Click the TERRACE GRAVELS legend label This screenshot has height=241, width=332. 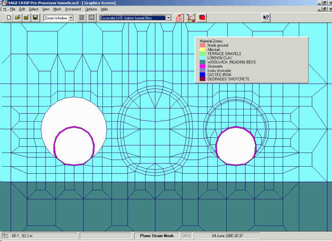tap(224, 54)
